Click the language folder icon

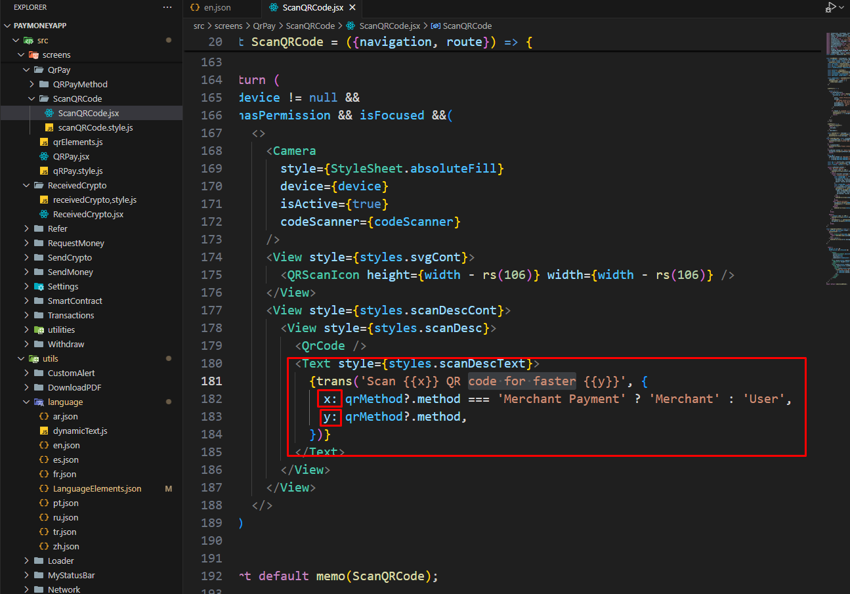[x=39, y=402]
